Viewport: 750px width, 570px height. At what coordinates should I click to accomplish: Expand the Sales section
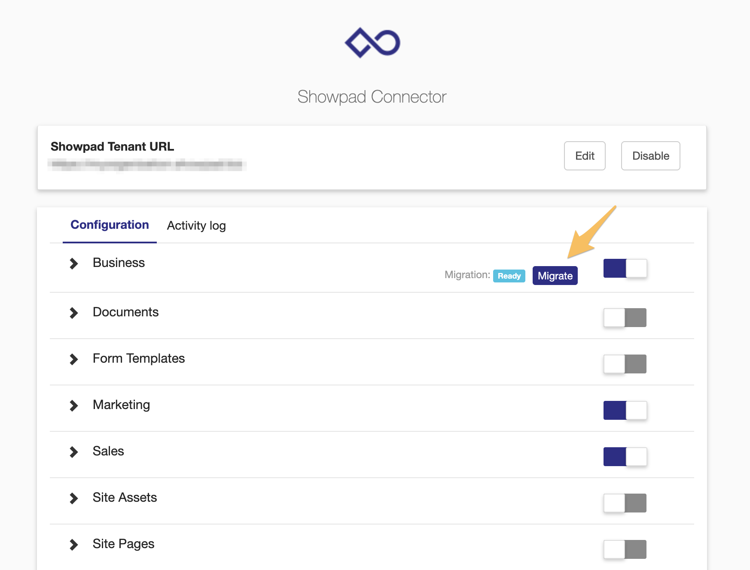click(73, 452)
